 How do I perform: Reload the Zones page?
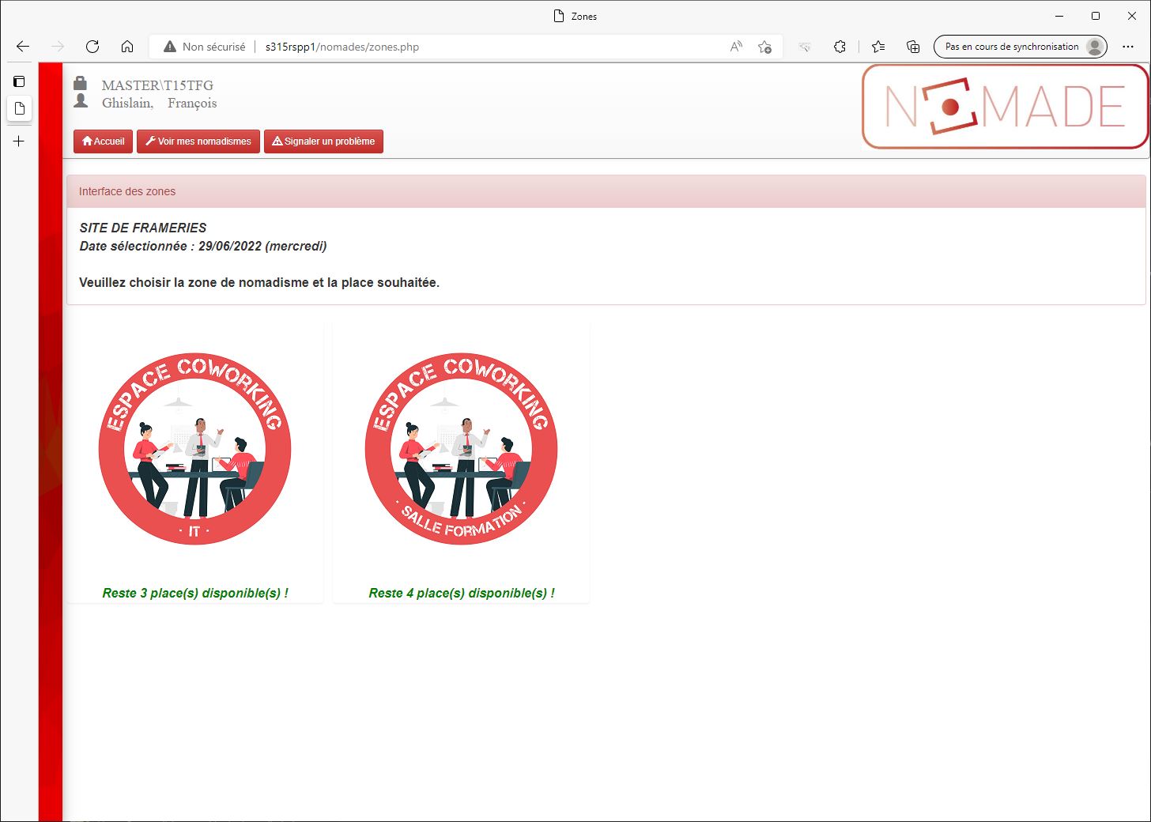(x=92, y=47)
